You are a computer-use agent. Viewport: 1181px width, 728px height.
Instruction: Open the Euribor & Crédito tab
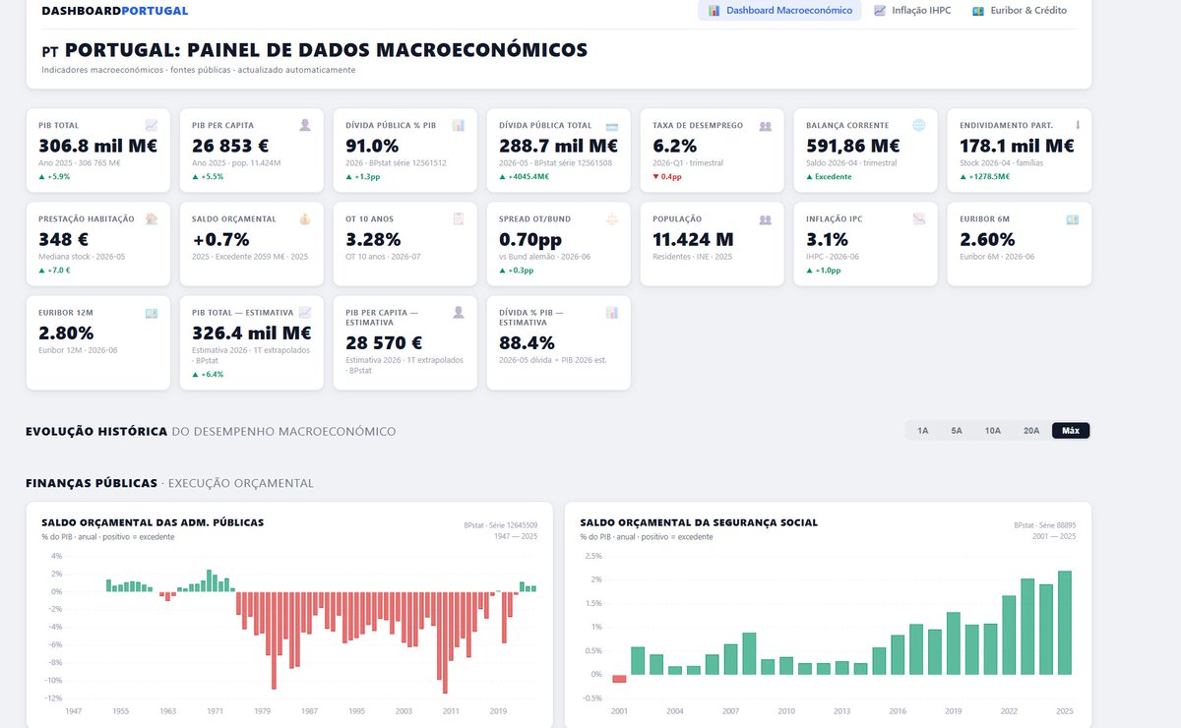(1019, 10)
